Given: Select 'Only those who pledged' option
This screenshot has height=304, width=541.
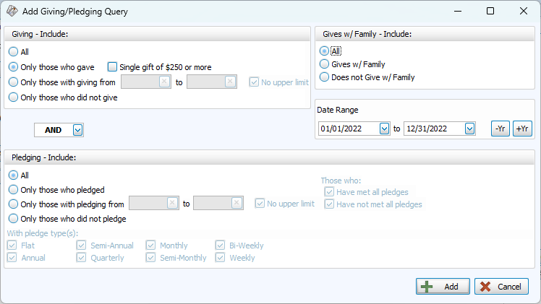Looking at the screenshot, I should 13,190.
